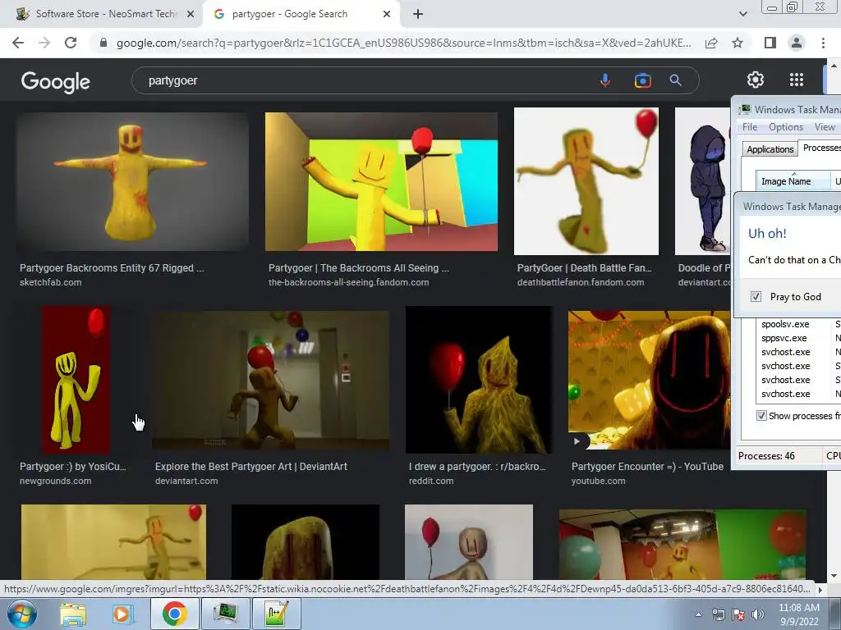Submit search with magnifier icon
The height and width of the screenshot is (630, 841).
[675, 80]
